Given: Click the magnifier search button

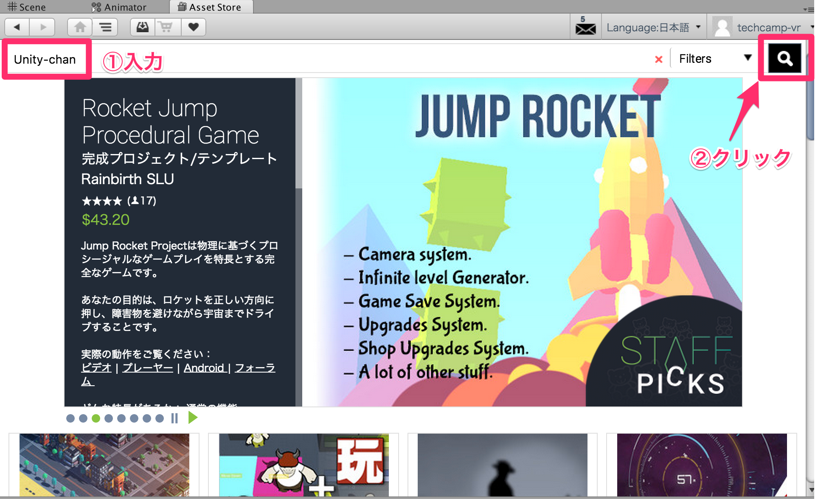Looking at the screenshot, I should pyautogui.click(x=784, y=58).
